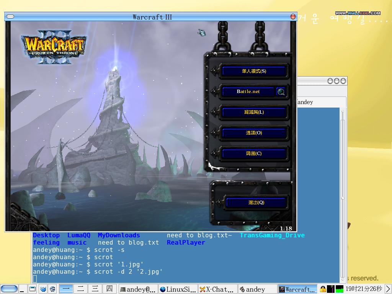
Task: Click the taskbar clock 19时21分26秒
Action: tap(364, 289)
